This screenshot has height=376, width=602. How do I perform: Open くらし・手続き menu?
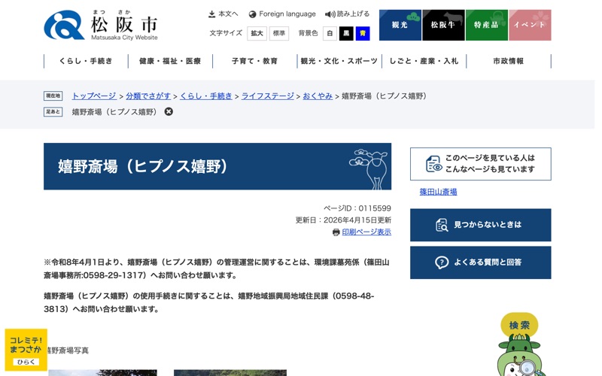click(86, 61)
